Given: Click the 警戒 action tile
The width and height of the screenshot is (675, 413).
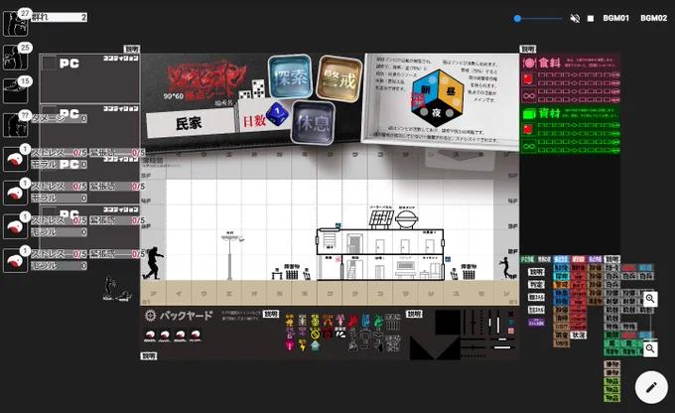Looking at the screenshot, I should [x=339, y=78].
